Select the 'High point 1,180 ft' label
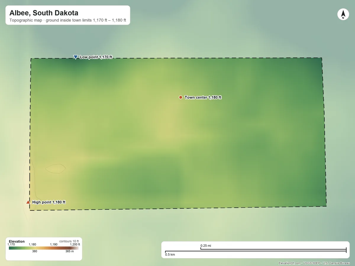355x266 pixels. point(49,202)
